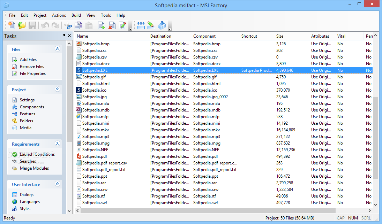The width and height of the screenshot is (382, 224).
Task: Click the Softpedia.mdb file icon
Action: (x=79, y=110)
